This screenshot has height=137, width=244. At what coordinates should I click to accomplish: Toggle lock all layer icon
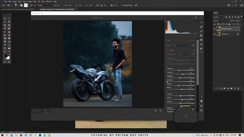[230, 24]
